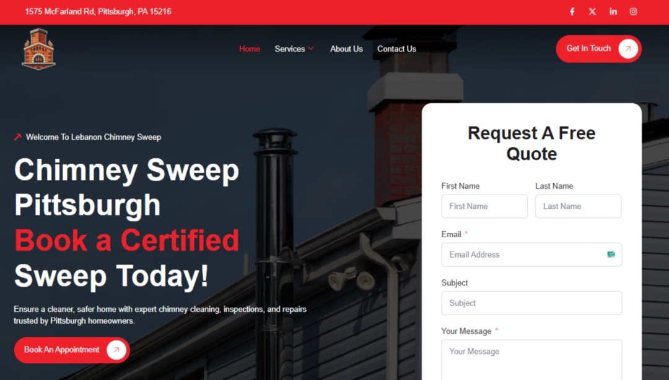
Task: Click the Sweep Today! headline text
Action: 111,276
